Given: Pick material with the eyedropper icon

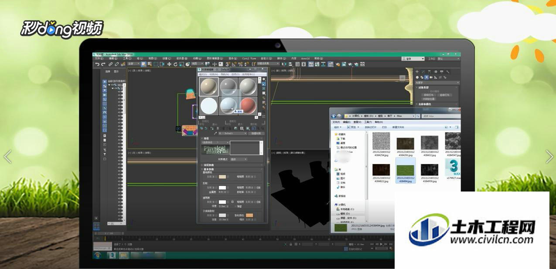Looking at the screenshot, I should click(x=215, y=133).
